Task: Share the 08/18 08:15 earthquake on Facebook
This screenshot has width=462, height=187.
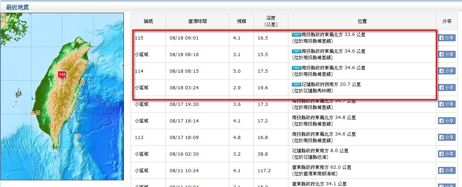Action: [x=446, y=71]
